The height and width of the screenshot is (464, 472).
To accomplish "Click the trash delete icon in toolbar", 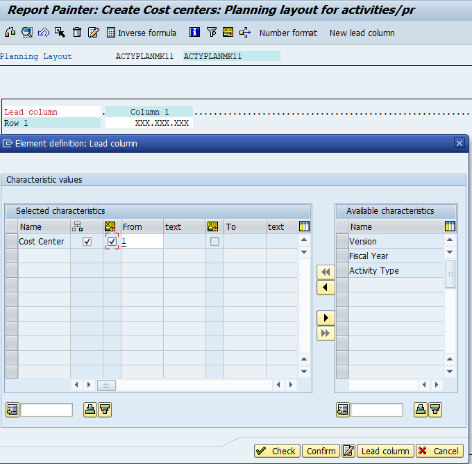I will coord(77,33).
